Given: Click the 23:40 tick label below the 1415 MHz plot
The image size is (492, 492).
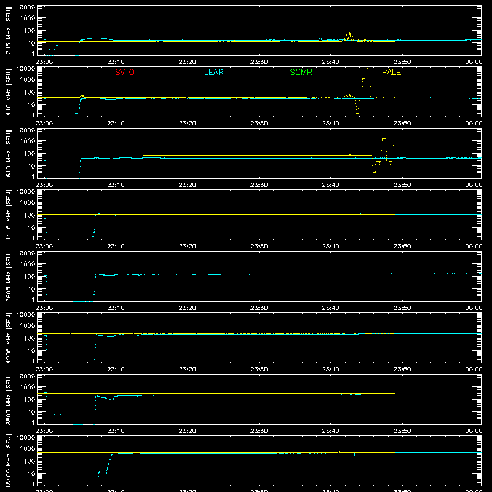Looking at the screenshot, I should tap(330, 247).
